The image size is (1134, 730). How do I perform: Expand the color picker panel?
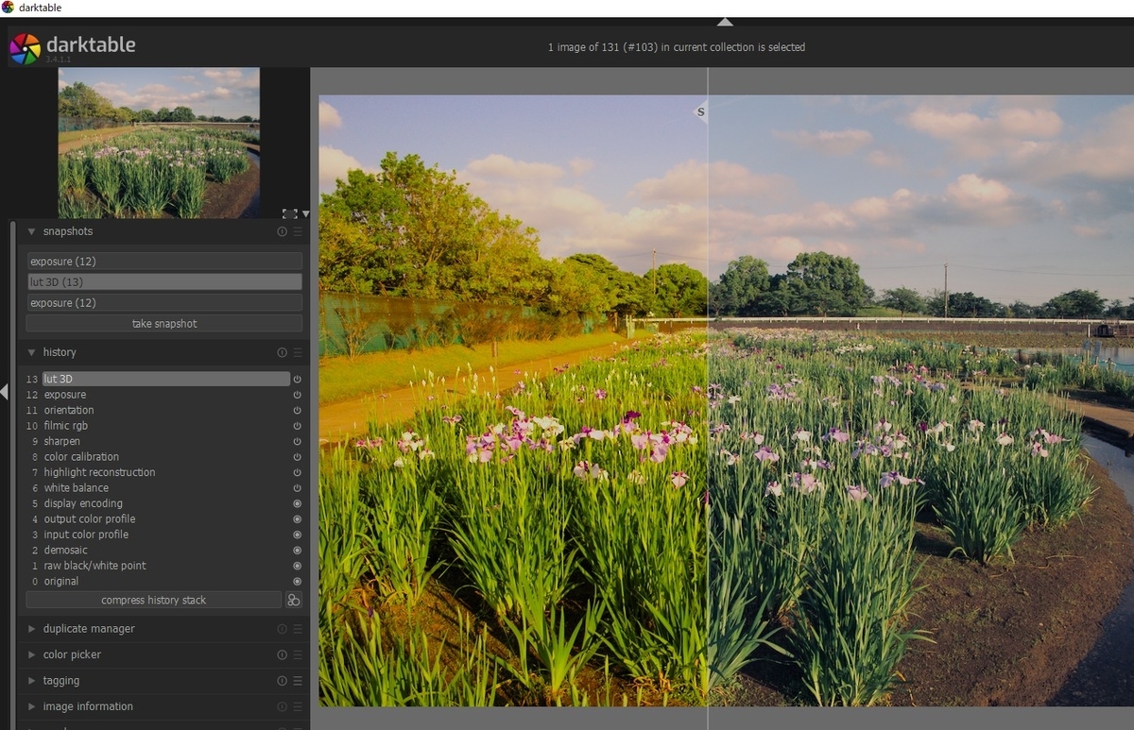click(31, 654)
